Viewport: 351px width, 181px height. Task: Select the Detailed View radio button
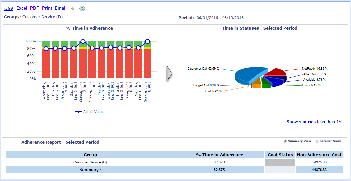pos(317,141)
